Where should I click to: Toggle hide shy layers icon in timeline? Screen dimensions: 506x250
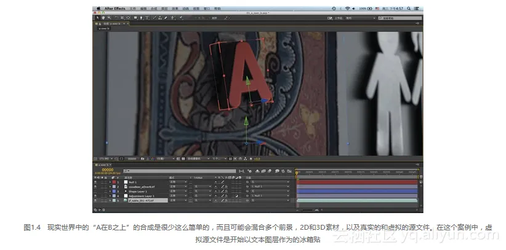click(257, 171)
